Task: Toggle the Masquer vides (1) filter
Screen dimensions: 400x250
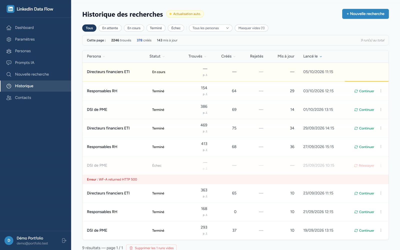Action: pos(251,28)
